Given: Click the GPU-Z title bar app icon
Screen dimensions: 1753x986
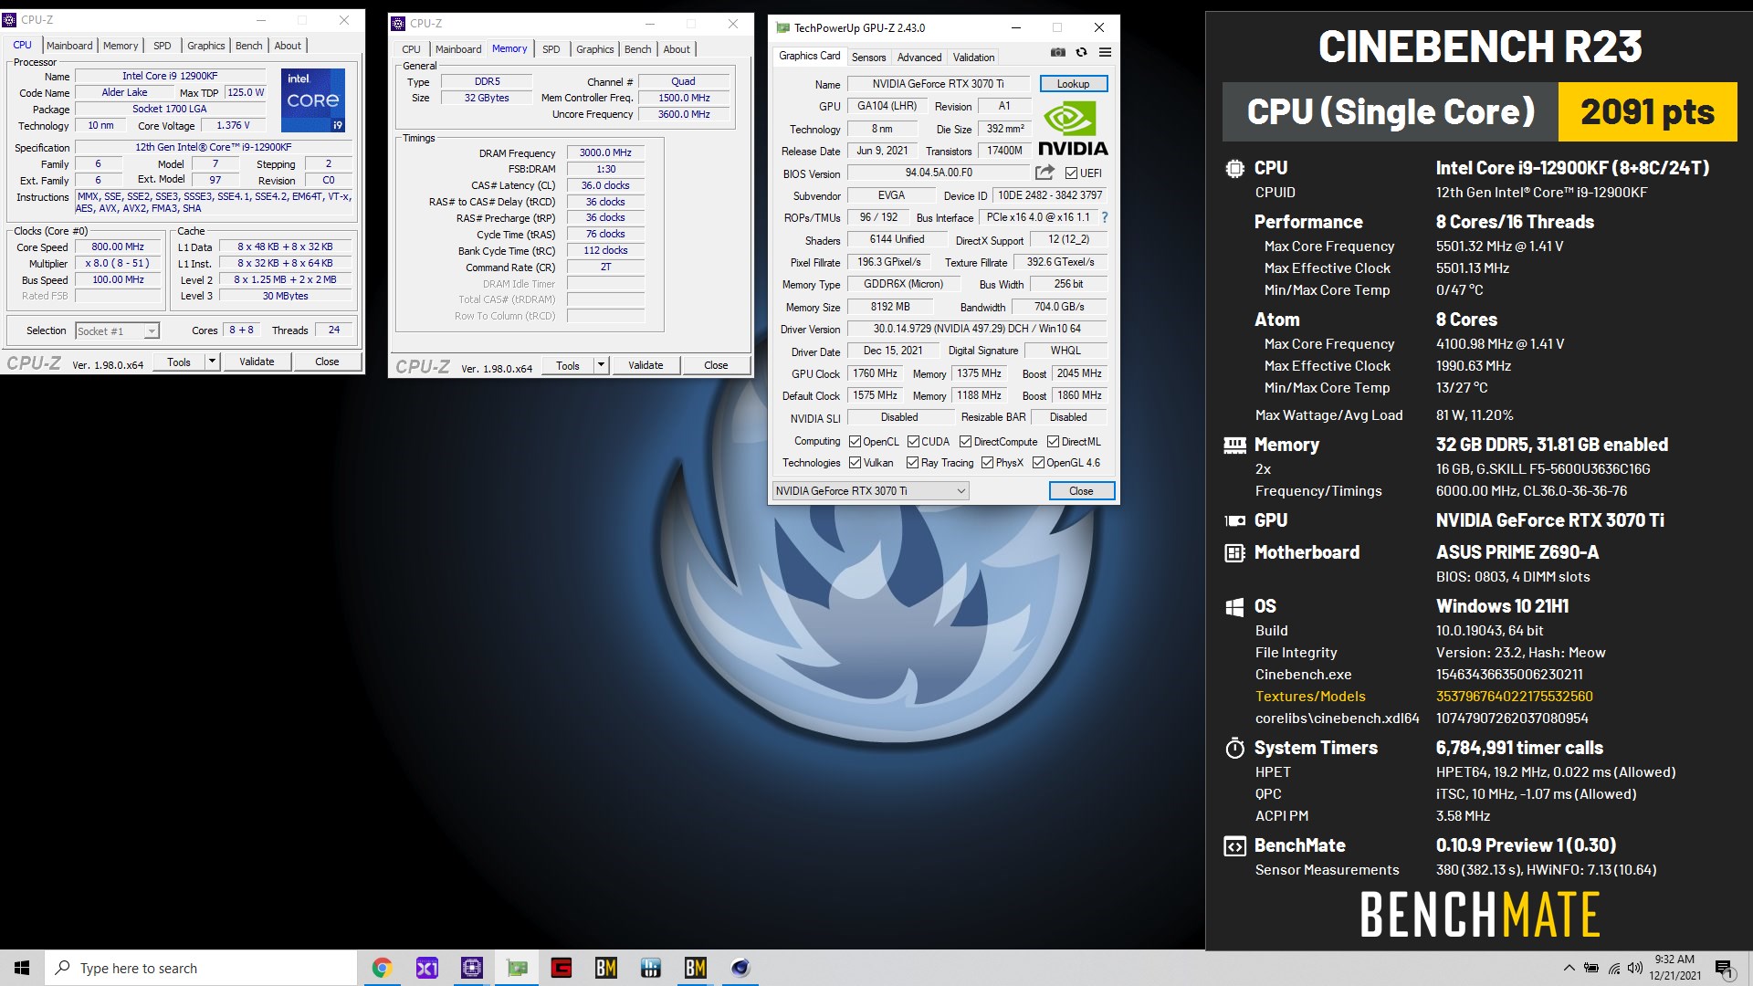Looking at the screenshot, I should pyautogui.click(x=782, y=27).
